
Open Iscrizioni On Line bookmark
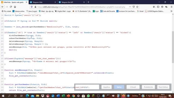pyautogui.click(x=126, y=11)
